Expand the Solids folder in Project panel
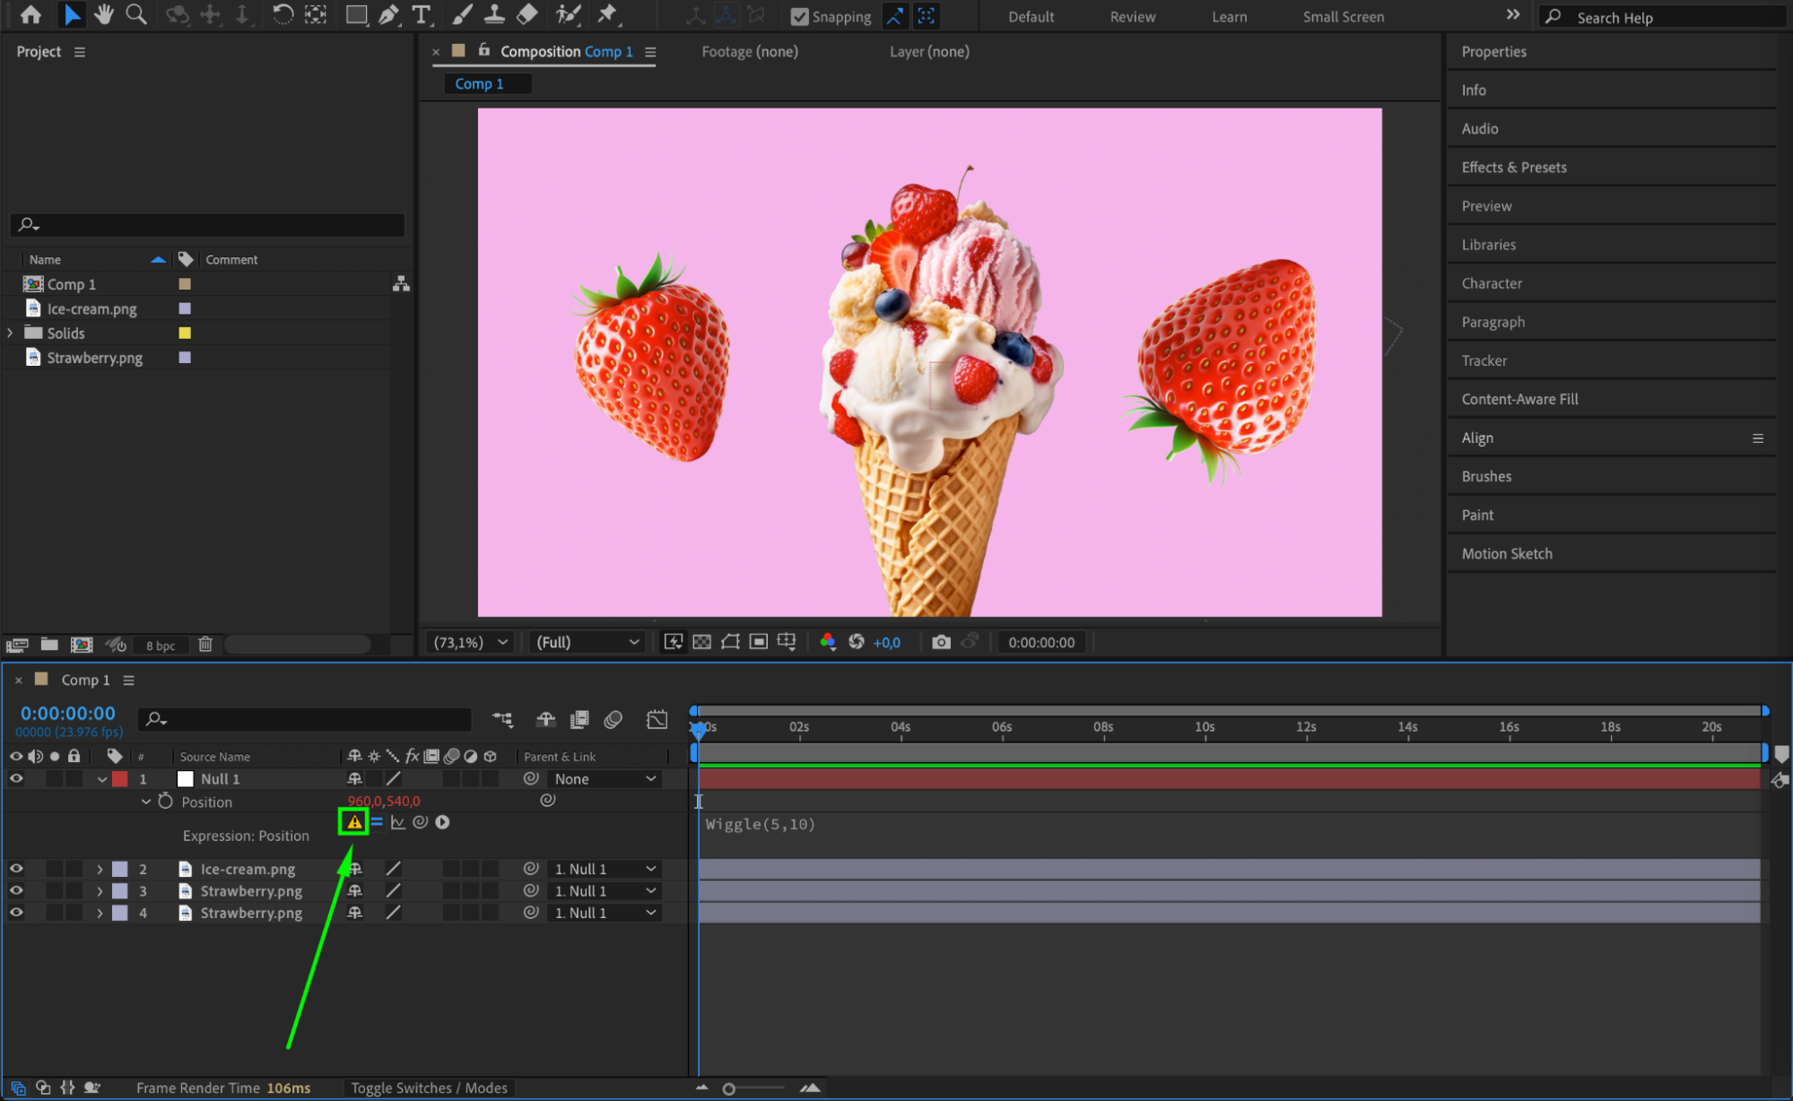 (x=10, y=333)
